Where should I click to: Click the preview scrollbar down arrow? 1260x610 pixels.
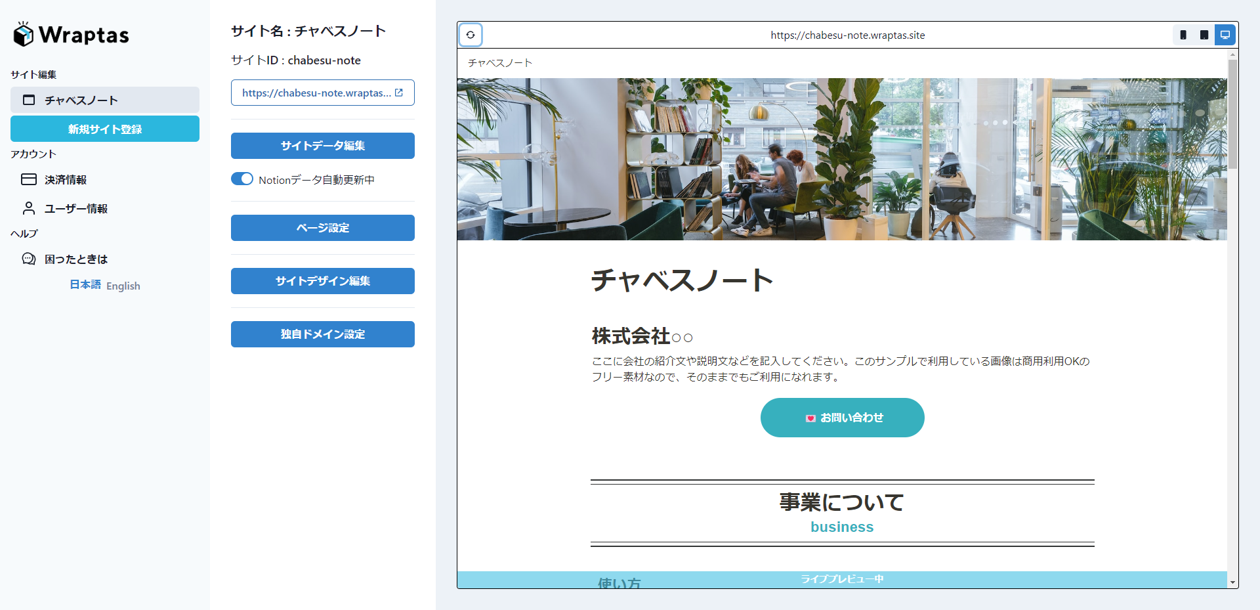1232,582
